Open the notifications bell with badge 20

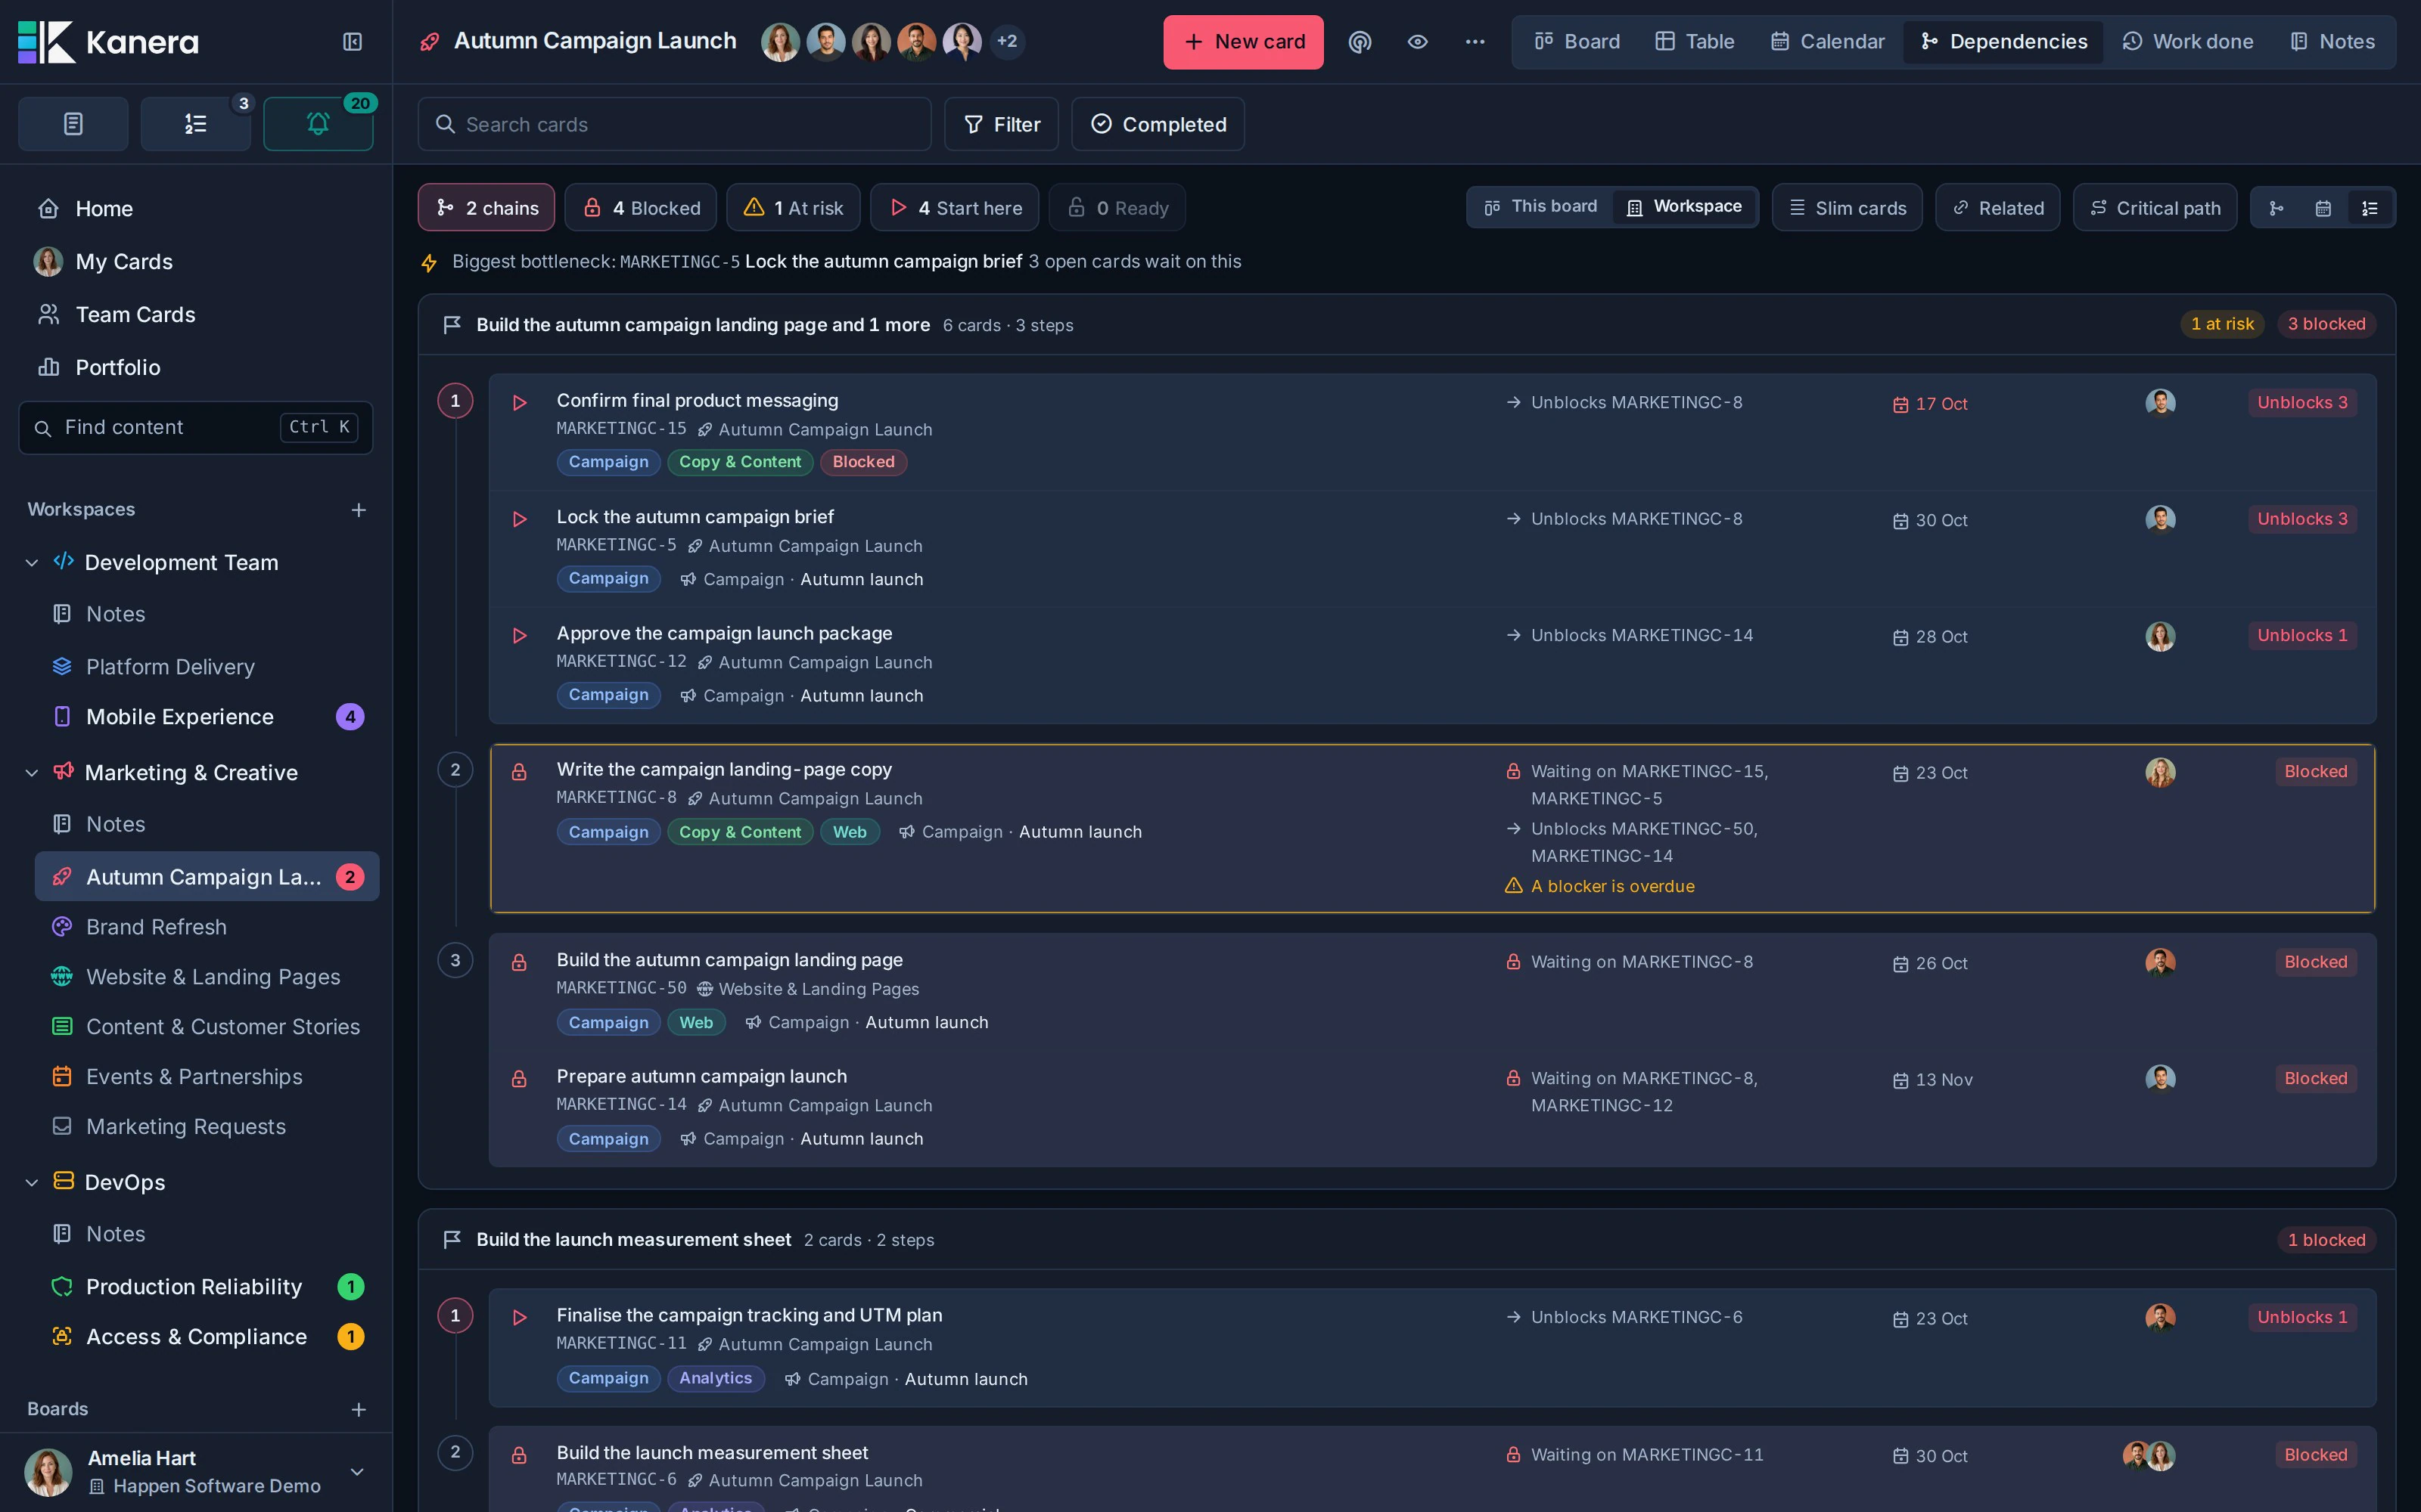coord(318,124)
